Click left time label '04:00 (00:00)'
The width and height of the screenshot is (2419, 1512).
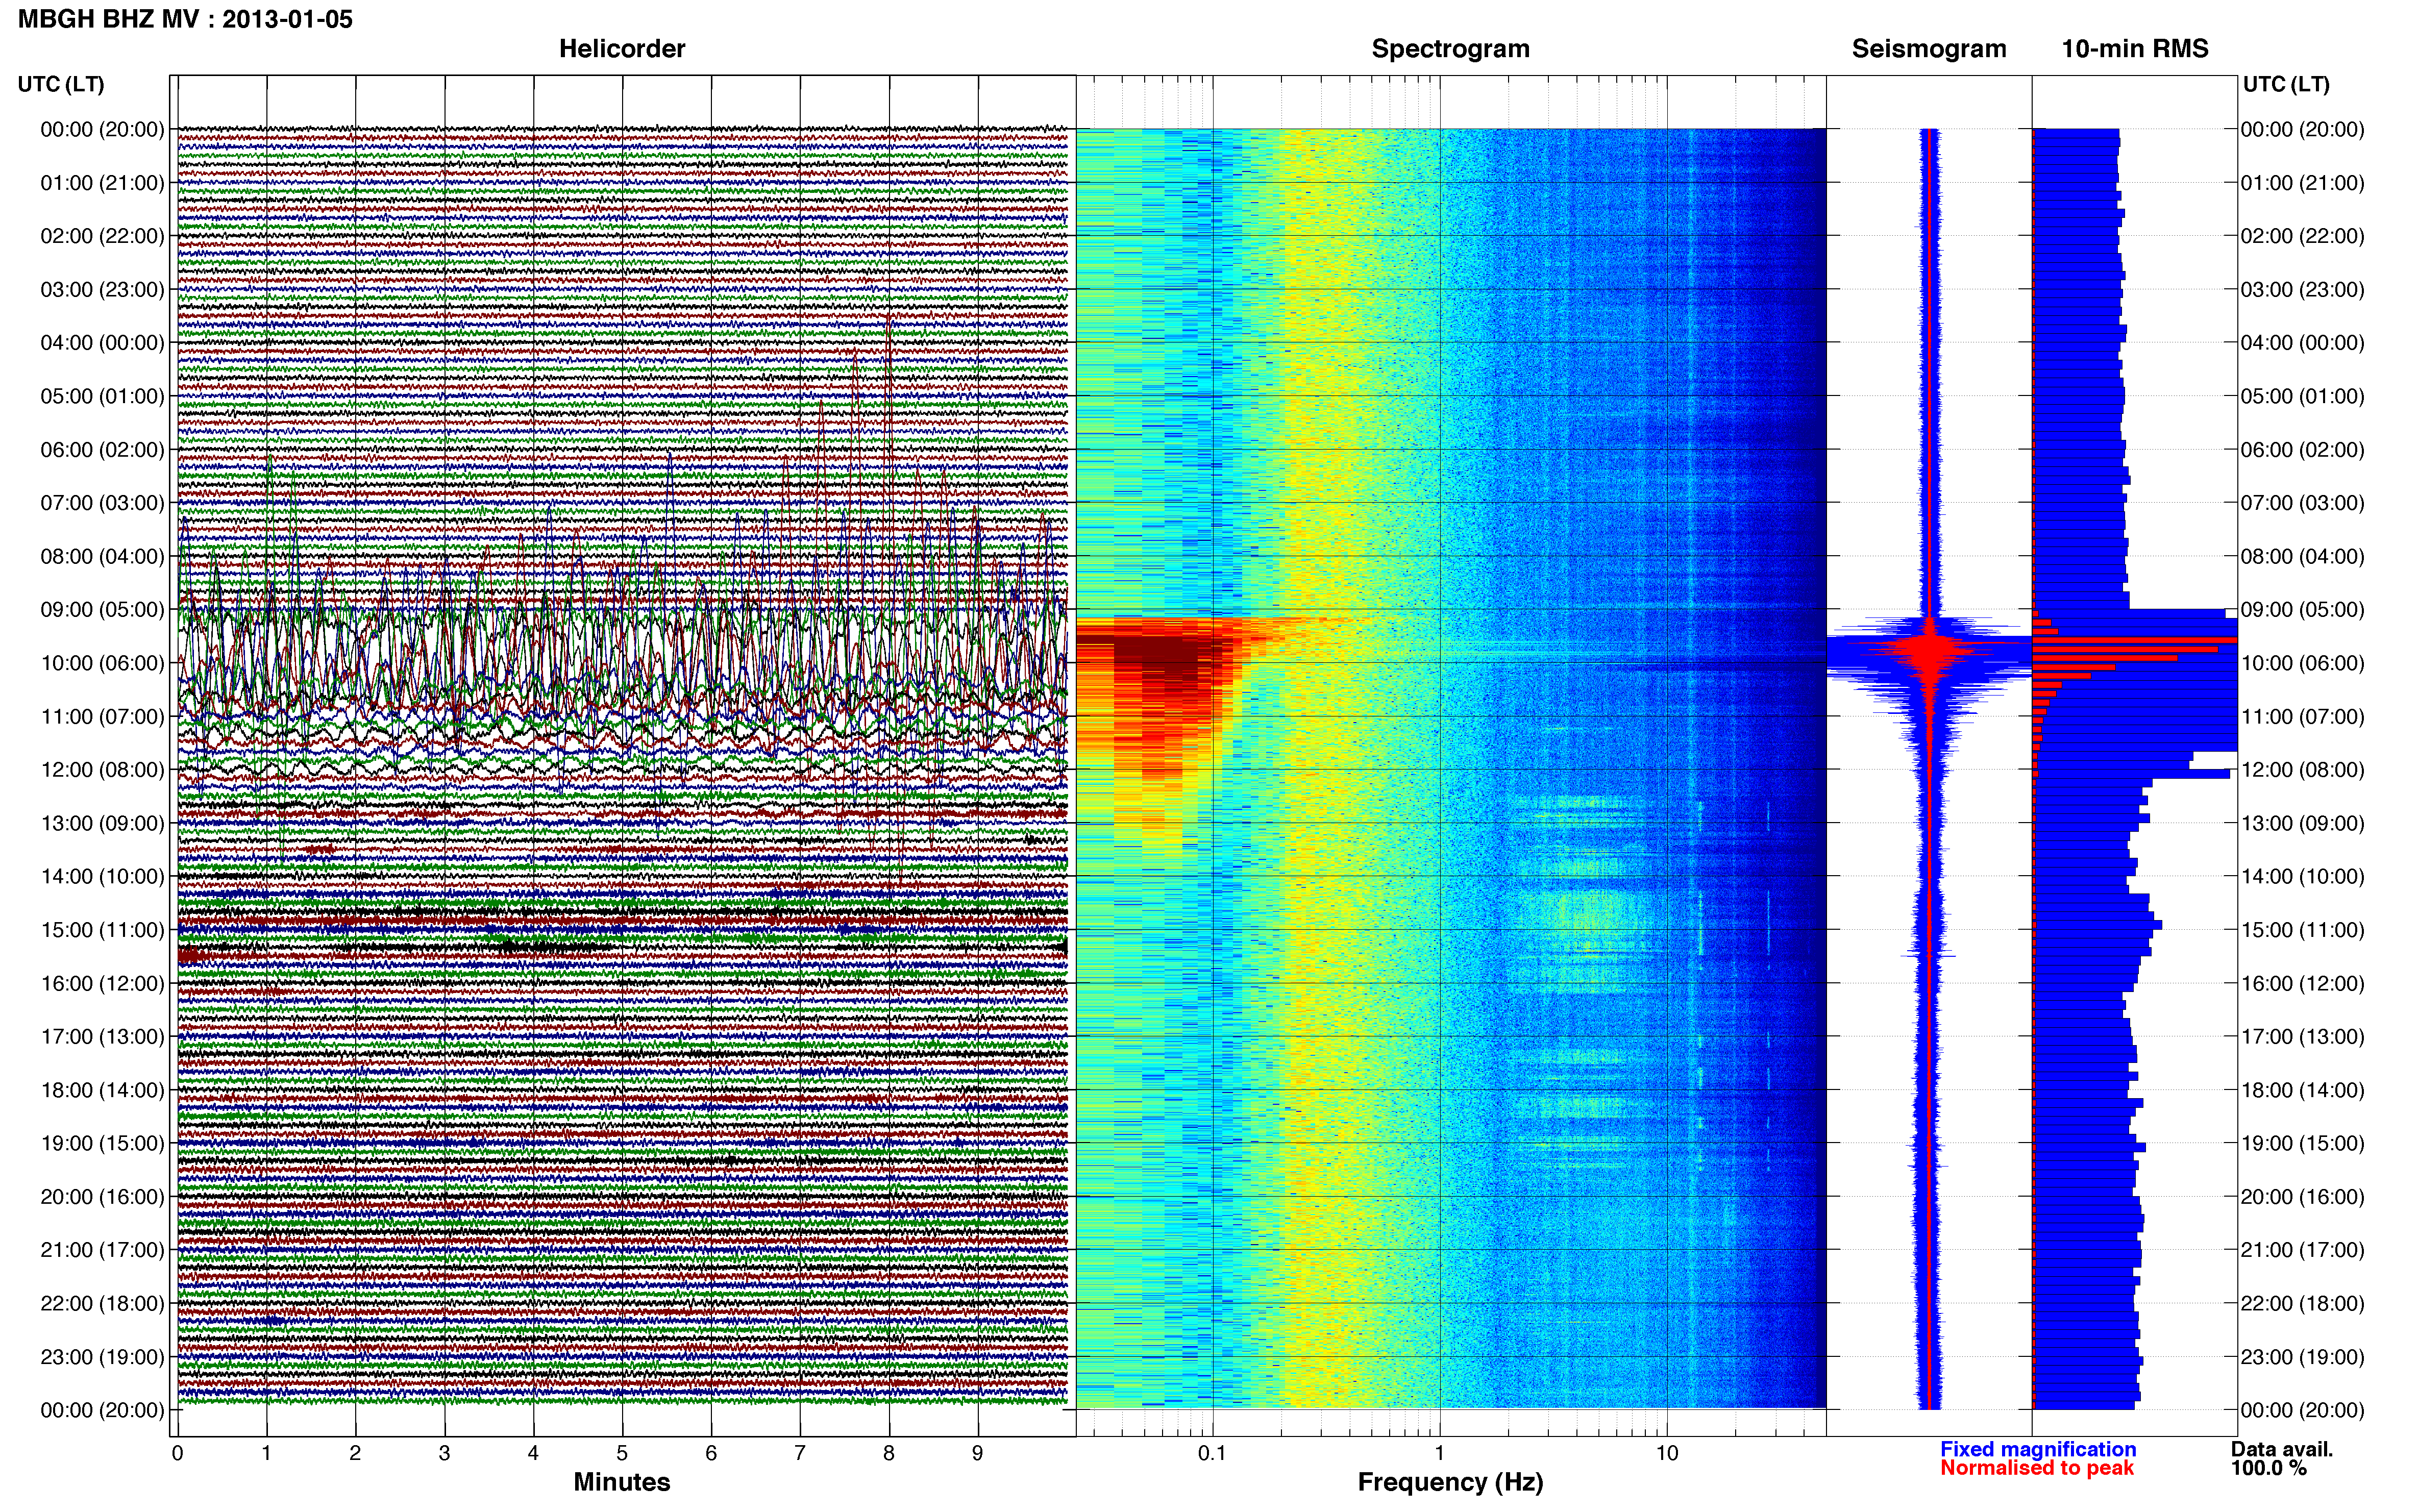tap(102, 343)
